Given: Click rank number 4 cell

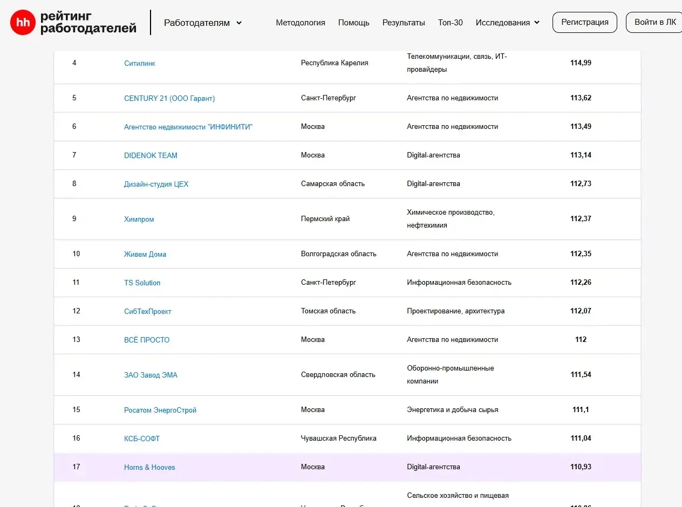Looking at the screenshot, I should pos(74,63).
